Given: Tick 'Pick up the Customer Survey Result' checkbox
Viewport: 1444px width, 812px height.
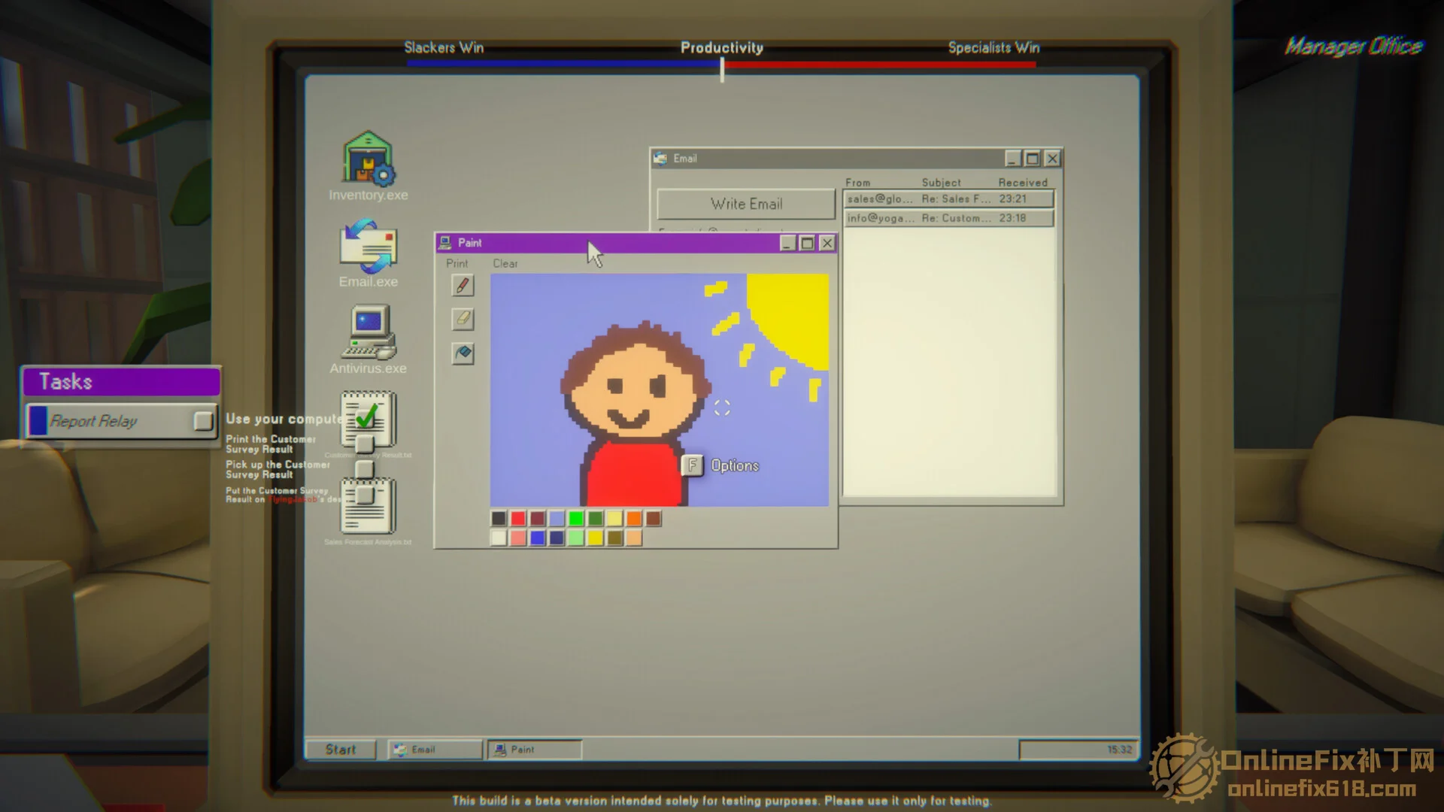Looking at the screenshot, I should tap(365, 470).
